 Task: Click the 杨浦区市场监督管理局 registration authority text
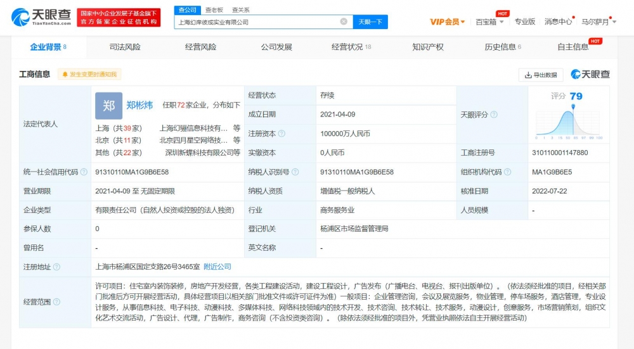point(354,229)
